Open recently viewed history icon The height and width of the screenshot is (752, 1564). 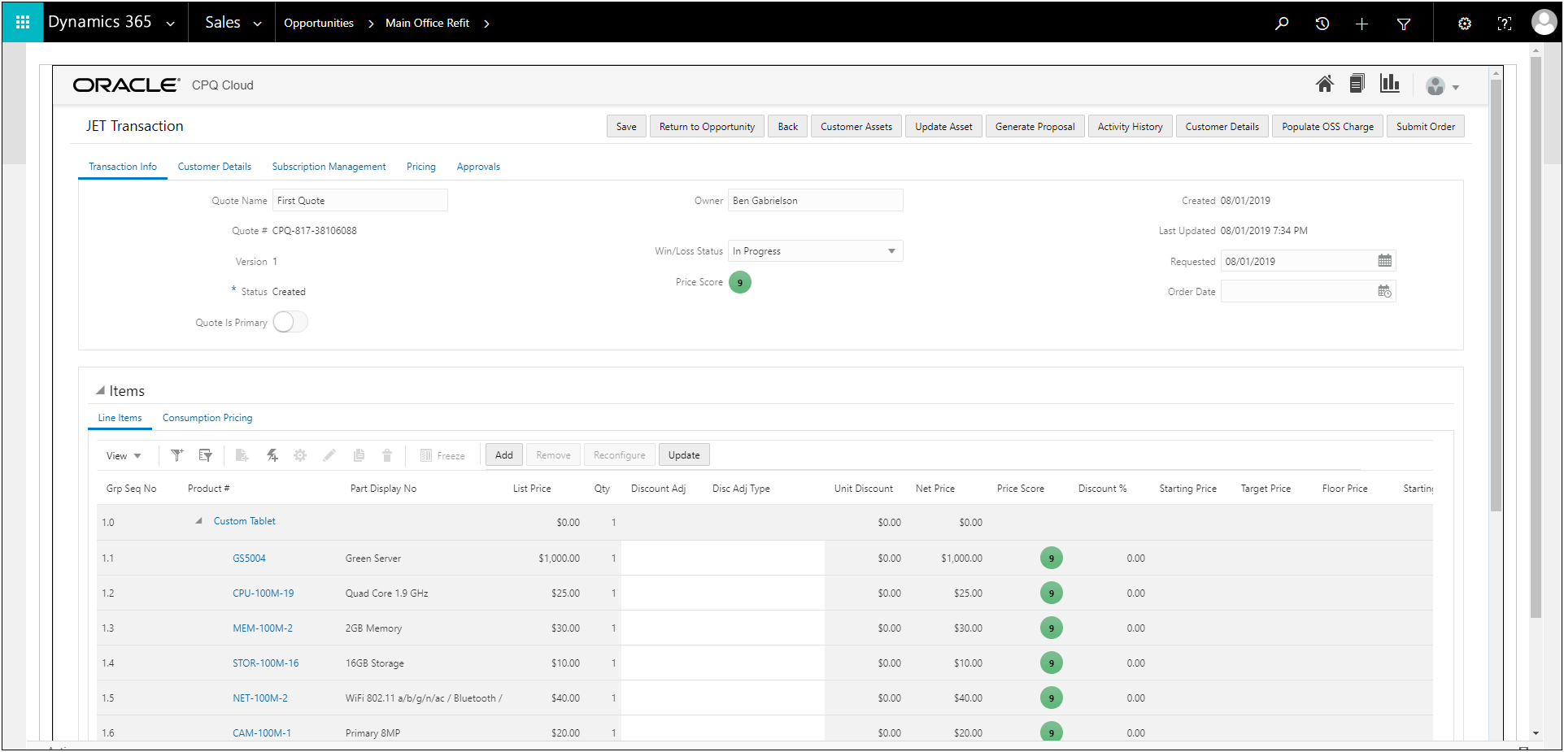pyautogui.click(x=1322, y=23)
